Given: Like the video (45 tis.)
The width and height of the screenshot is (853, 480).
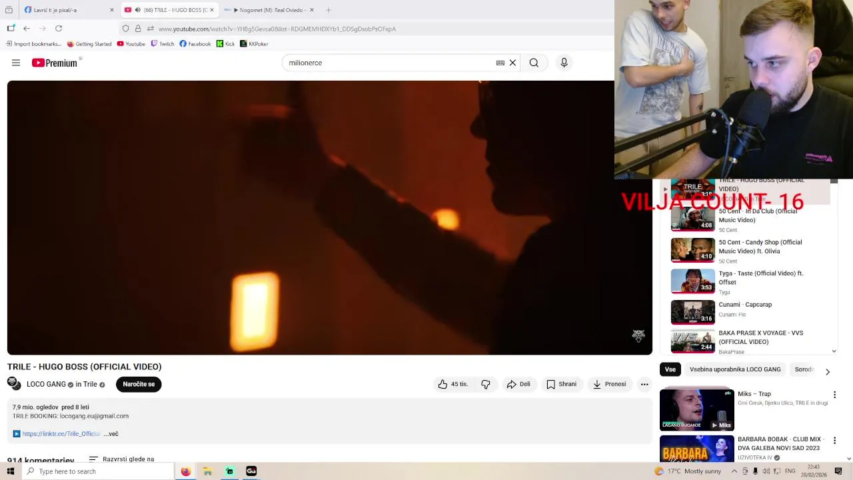Looking at the screenshot, I should click(x=453, y=384).
